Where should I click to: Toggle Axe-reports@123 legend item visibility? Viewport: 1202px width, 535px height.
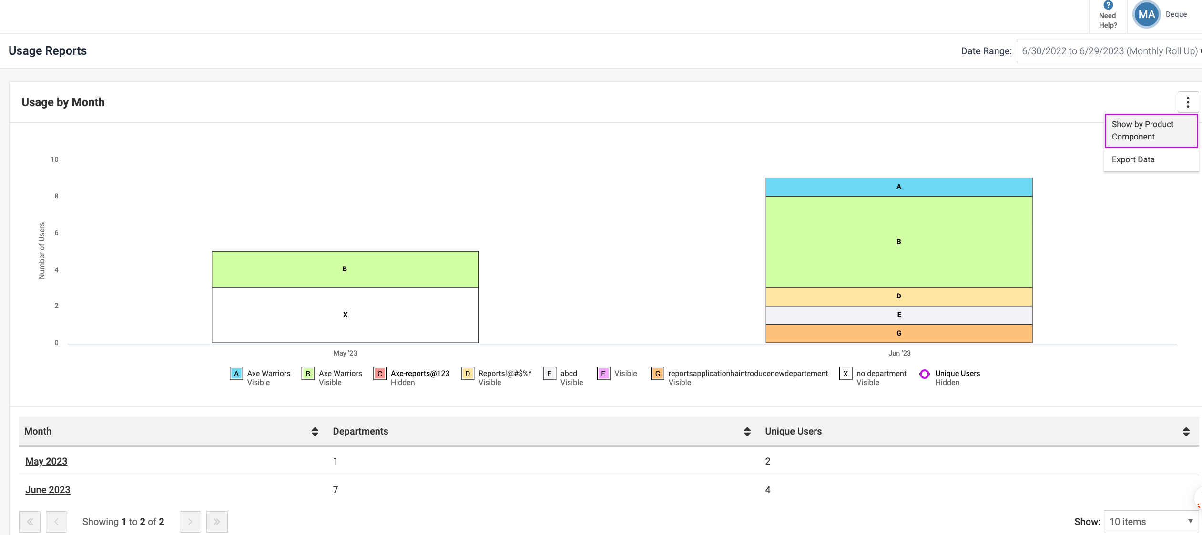[380, 374]
